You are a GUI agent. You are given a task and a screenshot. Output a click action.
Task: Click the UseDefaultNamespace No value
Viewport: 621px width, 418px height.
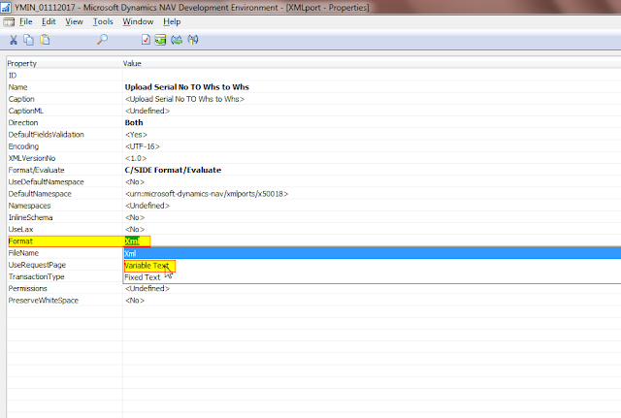135,182
